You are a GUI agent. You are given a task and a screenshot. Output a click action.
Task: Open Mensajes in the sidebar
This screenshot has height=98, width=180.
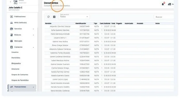[x=18, y=41]
